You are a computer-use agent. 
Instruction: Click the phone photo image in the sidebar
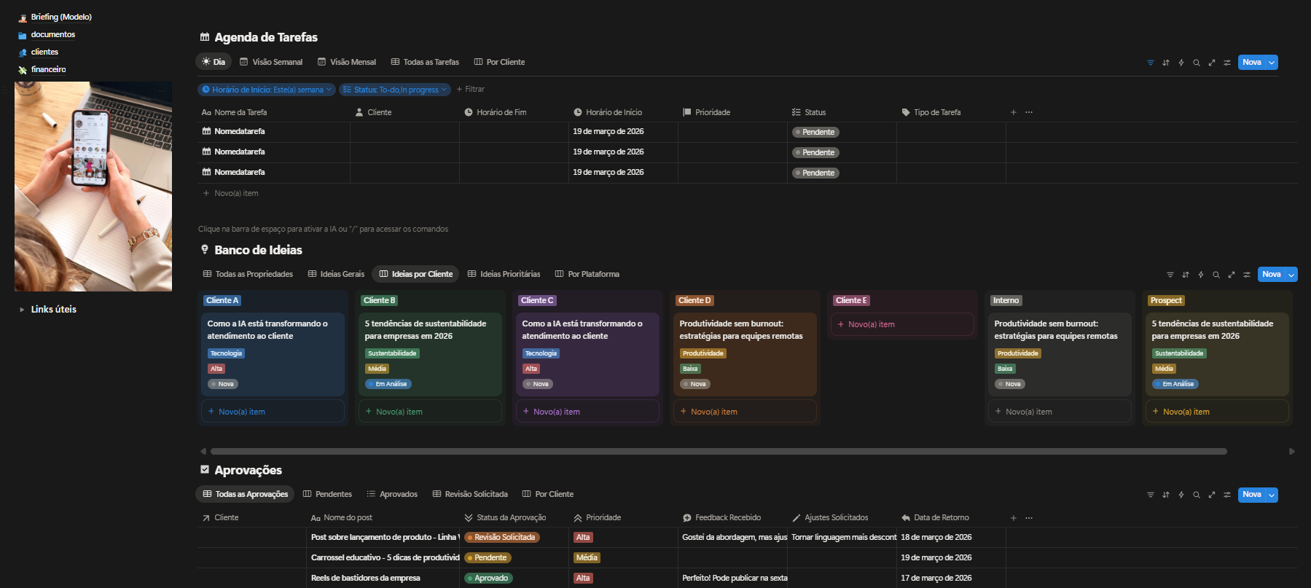tap(93, 187)
